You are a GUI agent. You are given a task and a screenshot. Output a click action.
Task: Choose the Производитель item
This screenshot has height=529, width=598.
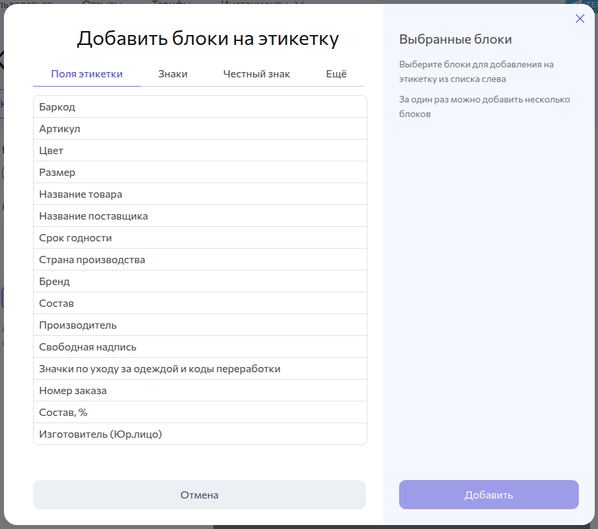[200, 325]
